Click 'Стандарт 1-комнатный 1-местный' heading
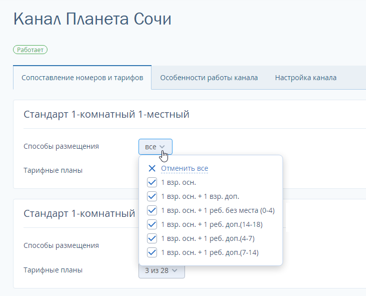Screen dimensions: 366x296 tap(106, 114)
